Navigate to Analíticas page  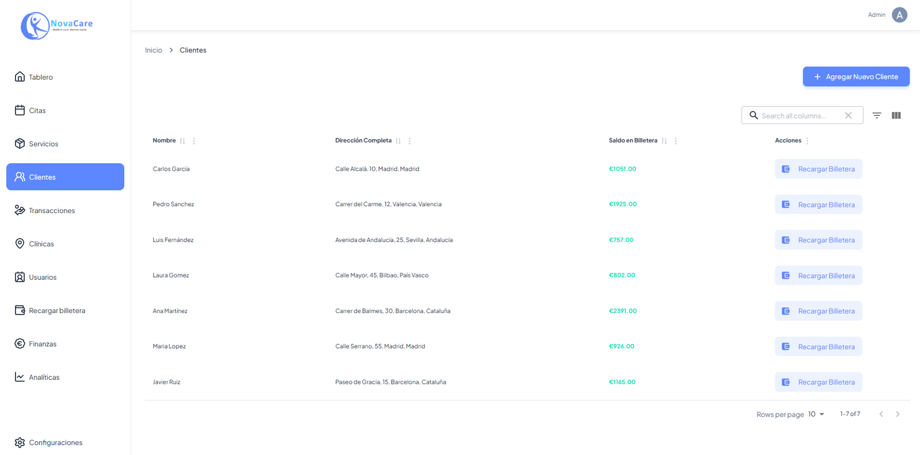[x=44, y=377]
